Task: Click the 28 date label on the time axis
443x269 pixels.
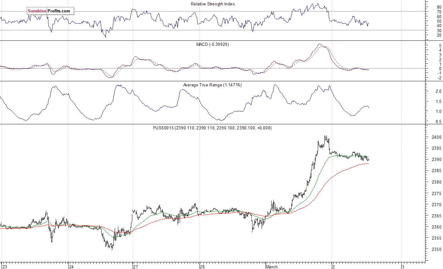Action: pos(202,267)
